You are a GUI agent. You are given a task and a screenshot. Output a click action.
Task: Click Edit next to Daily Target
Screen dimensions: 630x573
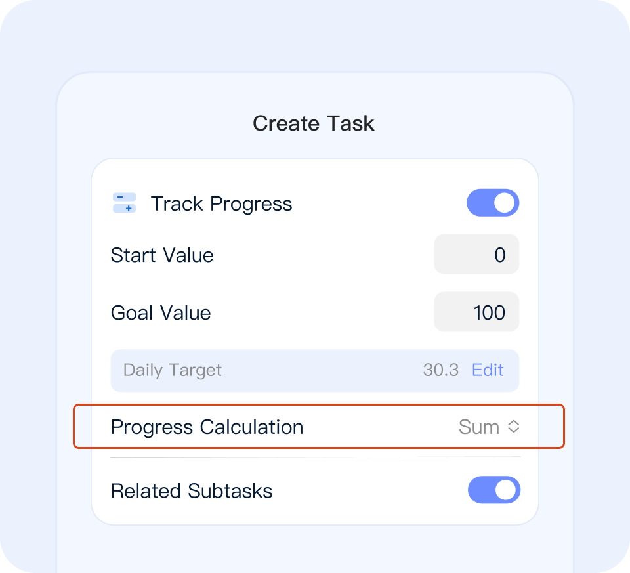(488, 370)
